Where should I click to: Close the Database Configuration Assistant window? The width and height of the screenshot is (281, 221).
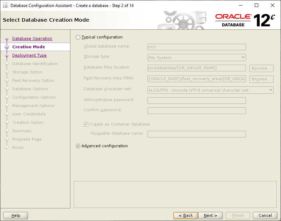pos(272,5)
